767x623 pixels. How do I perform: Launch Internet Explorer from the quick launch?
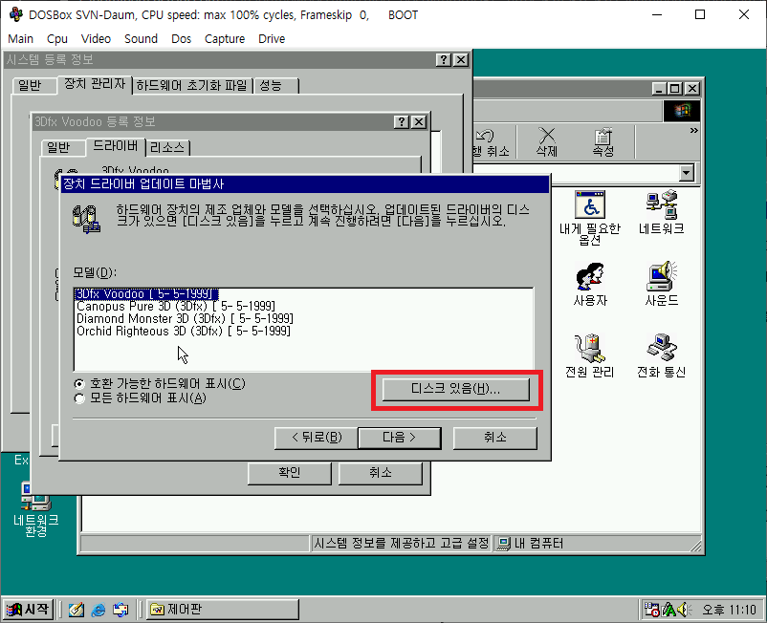[x=99, y=610]
